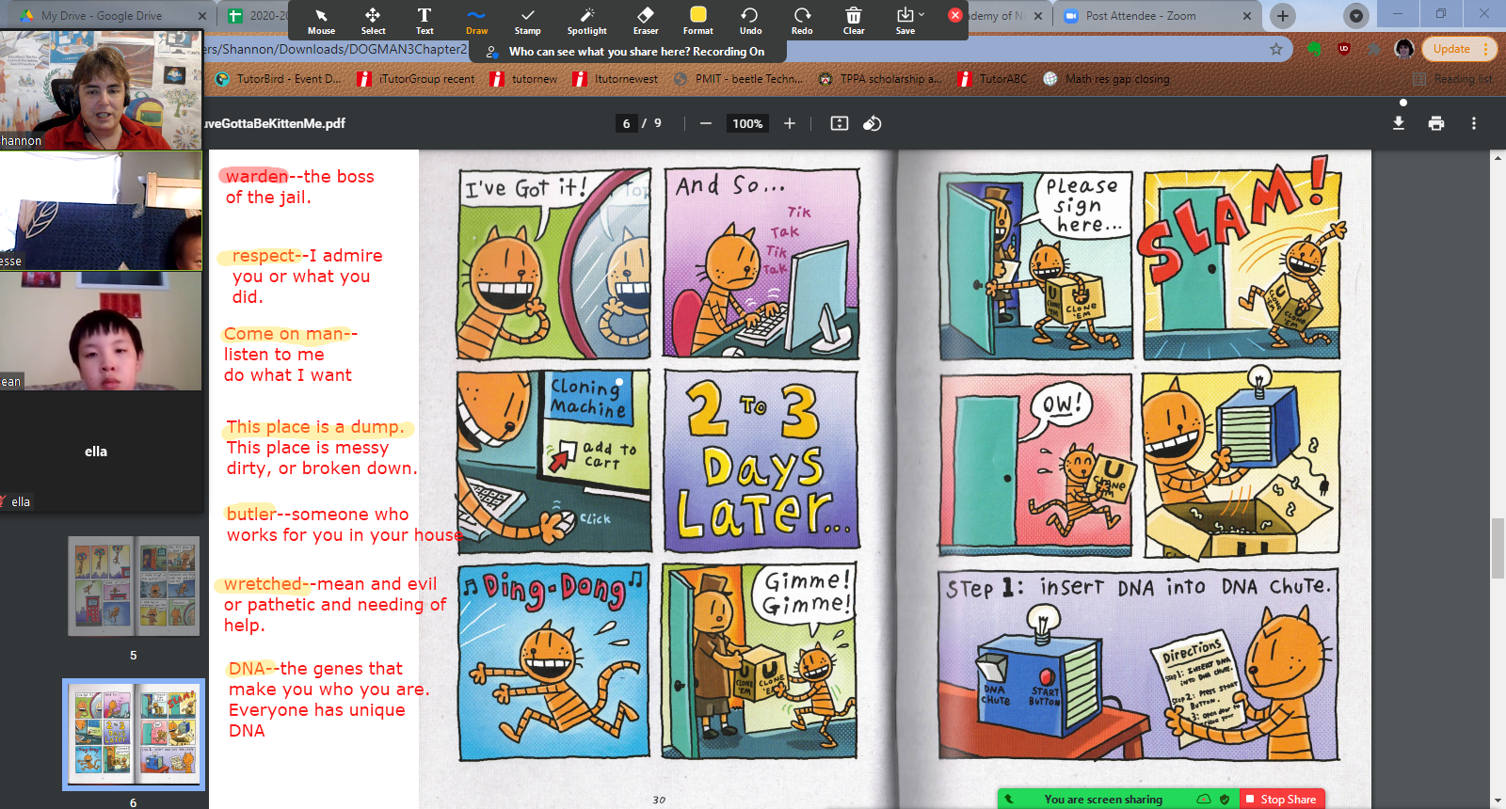Choose the Select annotation tool
1506x809 pixels.
pyautogui.click(x=373, y=21)
